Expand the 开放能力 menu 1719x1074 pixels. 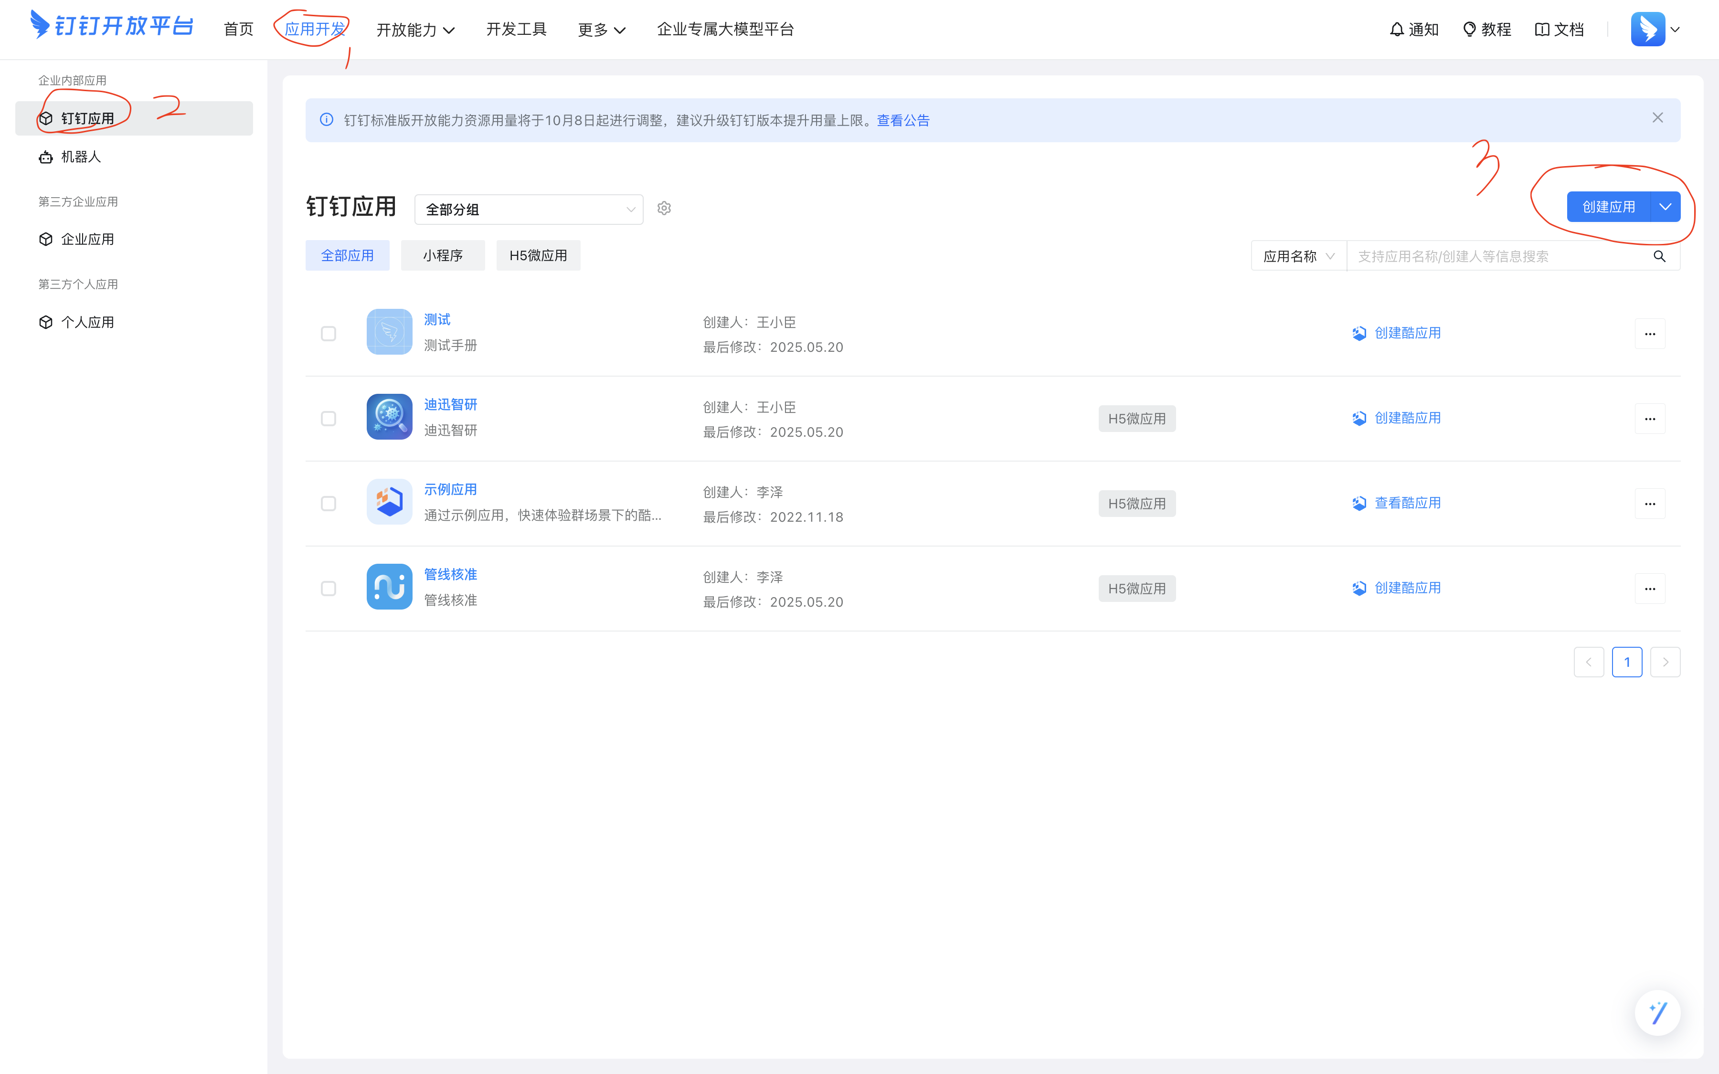(415, 30)
